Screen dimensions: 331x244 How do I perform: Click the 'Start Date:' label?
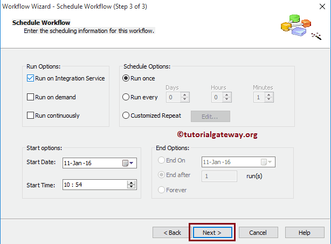(x=41, y=162)
